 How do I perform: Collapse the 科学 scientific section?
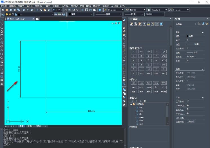coord(133,79)
